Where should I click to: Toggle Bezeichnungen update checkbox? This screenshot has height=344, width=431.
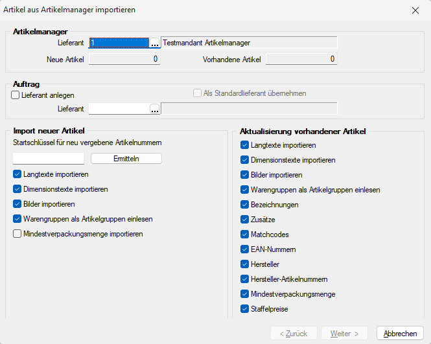[x=244, y=205]
